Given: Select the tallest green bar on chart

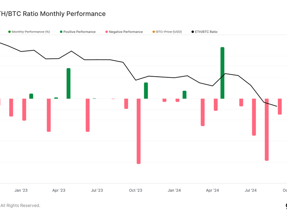Looking at the screenshot, I should pyautogui.click(x=222, y=73).
